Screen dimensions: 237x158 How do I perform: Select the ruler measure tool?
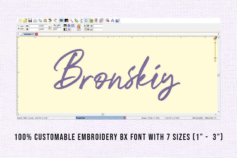(76, 20)
